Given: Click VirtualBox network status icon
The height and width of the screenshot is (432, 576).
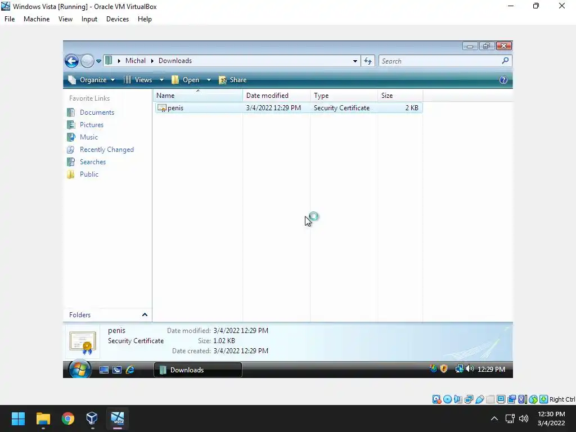Looking at the screenshot, I should (x=469, y=399).
